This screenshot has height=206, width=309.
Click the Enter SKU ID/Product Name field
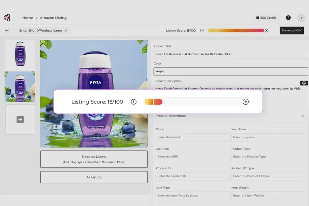point(43,31)
